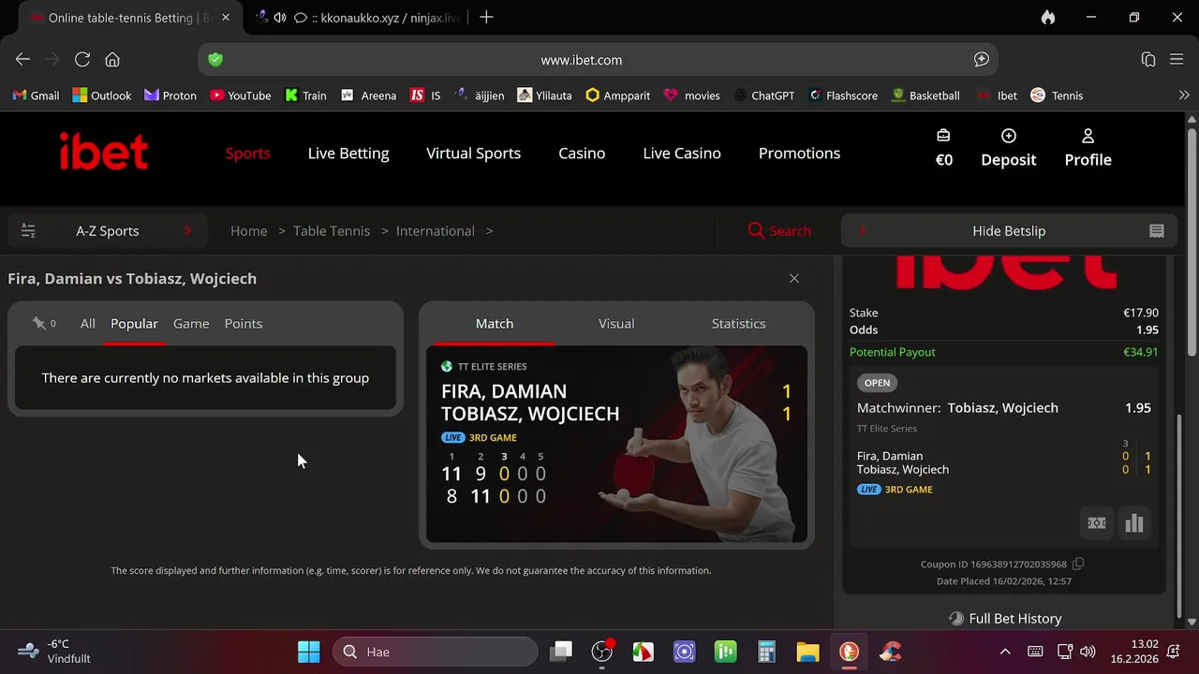Open the Casino section

(582, 154)
